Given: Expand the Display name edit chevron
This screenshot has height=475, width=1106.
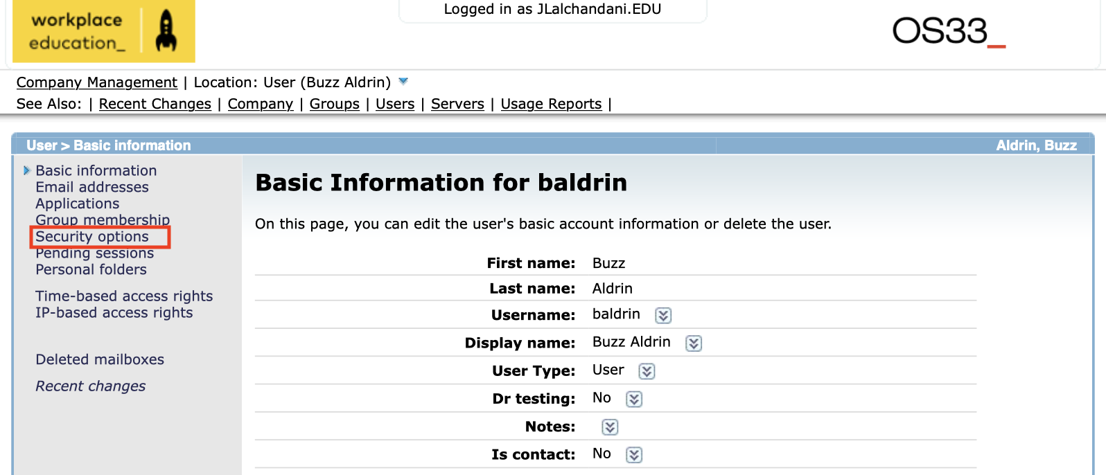Looking at the screenshot, I should point(694,343).
